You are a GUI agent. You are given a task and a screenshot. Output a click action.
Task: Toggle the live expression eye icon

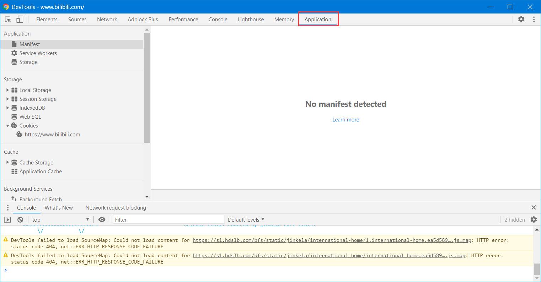tap(102, 219)
